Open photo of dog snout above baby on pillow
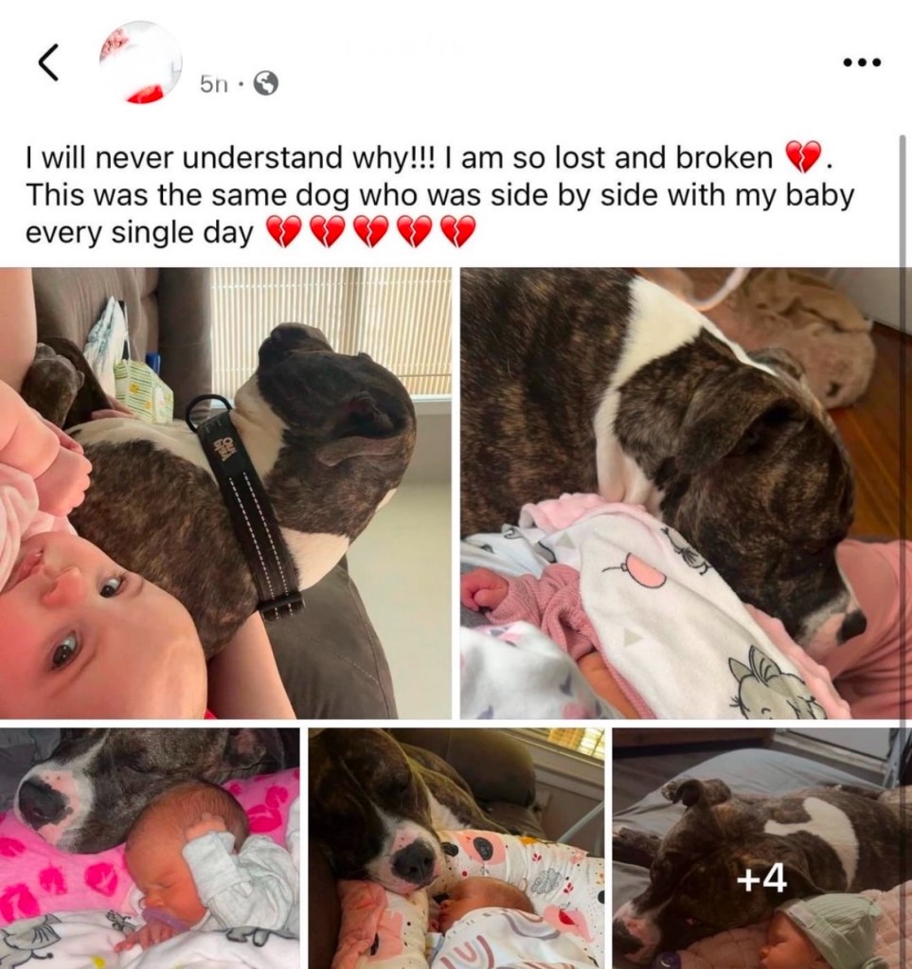912x969 pixels. click(456, 848)
